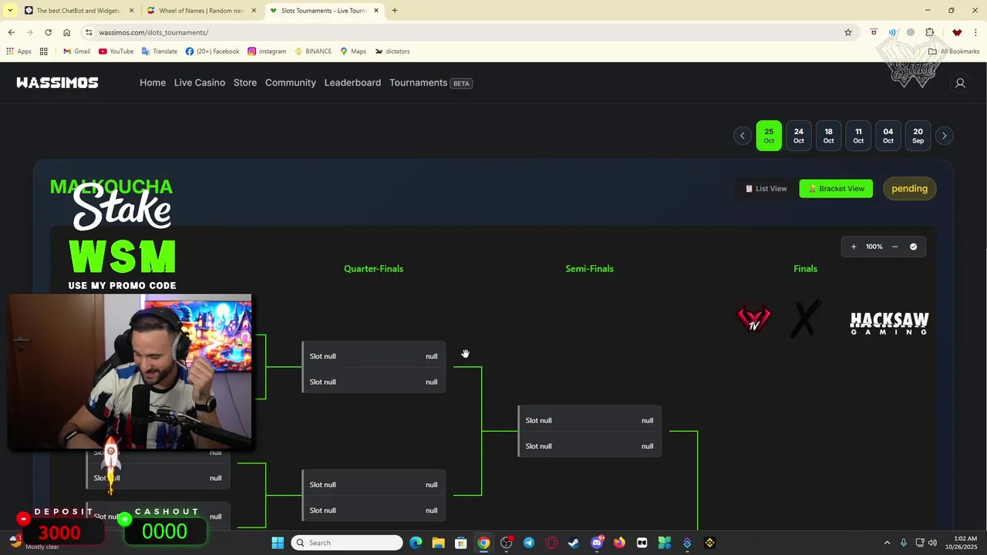Click the bracket reset checkmark icon
The image size is (987, 555).
coord(913,247)
